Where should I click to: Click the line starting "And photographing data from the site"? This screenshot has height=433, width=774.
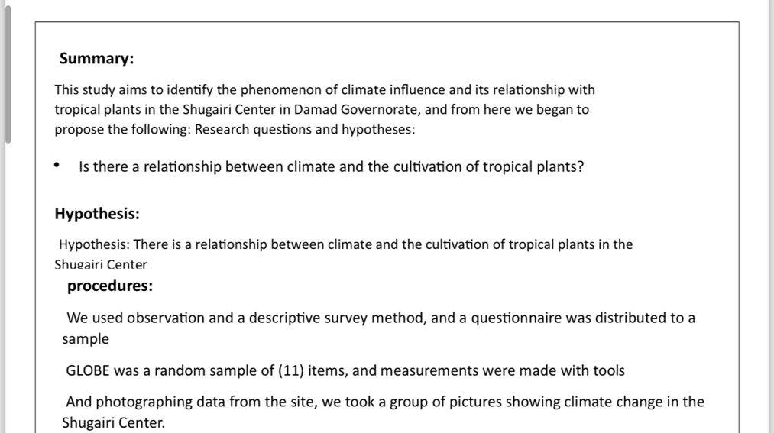[x=385, y=402]
